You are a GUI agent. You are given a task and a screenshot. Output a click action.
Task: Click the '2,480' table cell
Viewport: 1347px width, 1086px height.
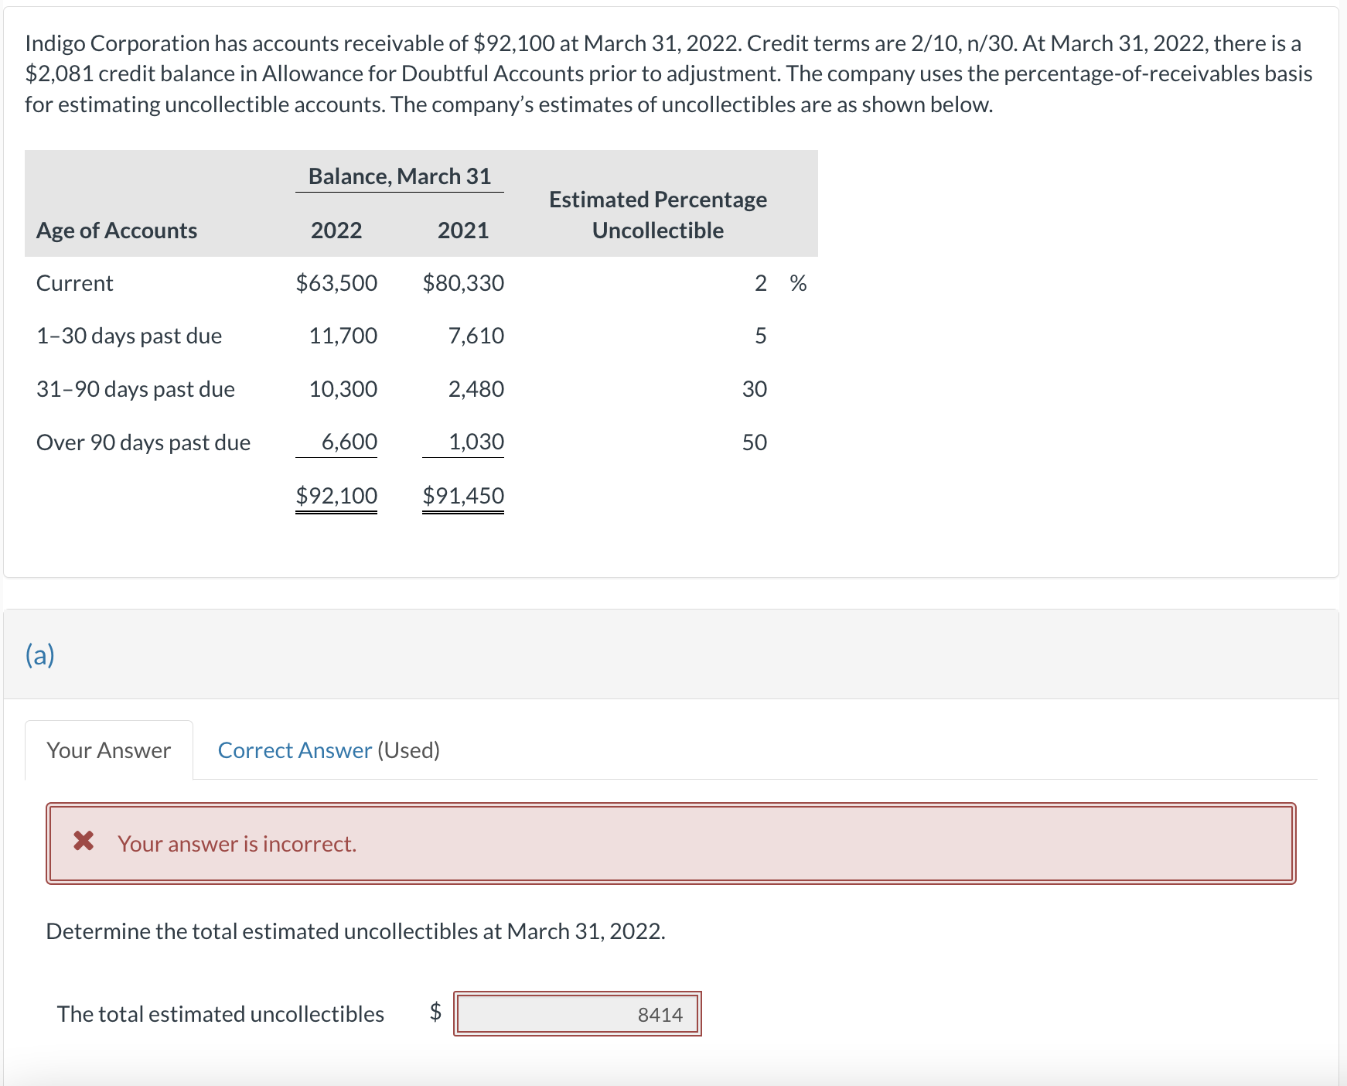(476, 389)
